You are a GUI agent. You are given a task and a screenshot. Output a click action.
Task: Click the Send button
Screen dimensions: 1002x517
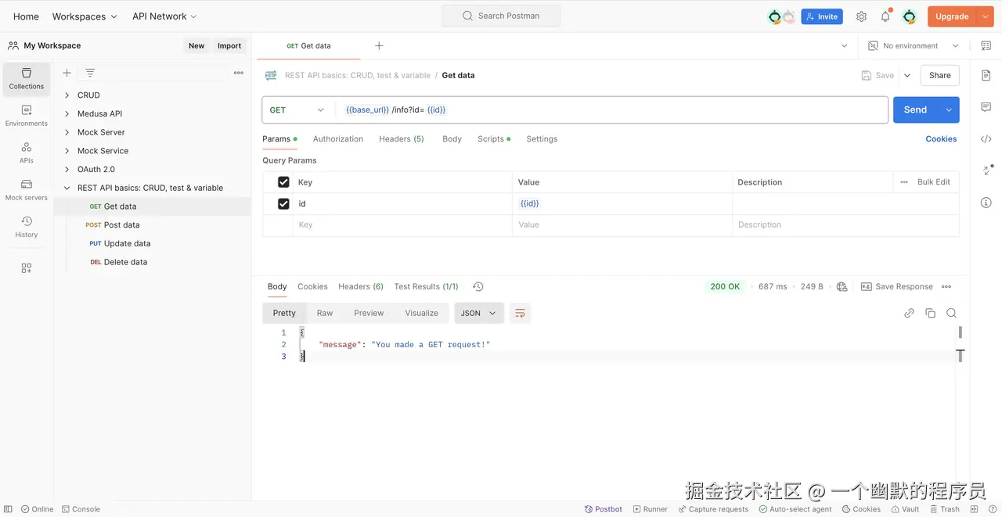click(915, 110)
